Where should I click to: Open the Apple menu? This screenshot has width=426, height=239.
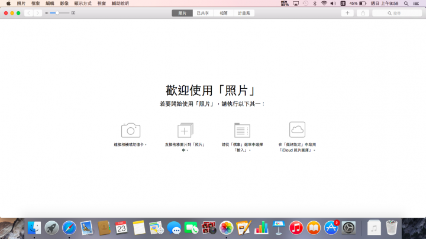pyautogui.click(x=8, y=4)
